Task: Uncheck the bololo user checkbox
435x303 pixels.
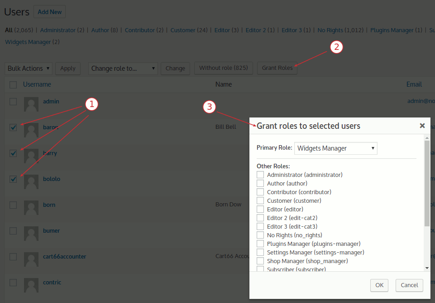Action: click(13, 179)
